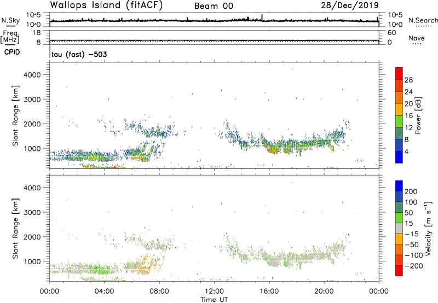Click the "08:00" time tick label
Viewport: 438px width, 303px height.
159,292
